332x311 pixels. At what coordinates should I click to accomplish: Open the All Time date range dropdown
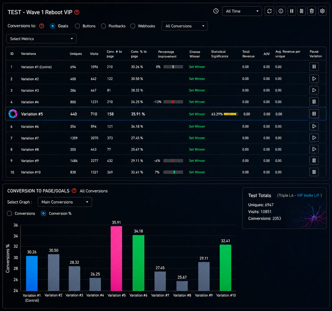coord(242,11)
